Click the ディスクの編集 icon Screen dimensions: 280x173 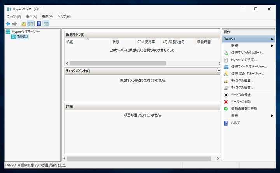(226, 81)
